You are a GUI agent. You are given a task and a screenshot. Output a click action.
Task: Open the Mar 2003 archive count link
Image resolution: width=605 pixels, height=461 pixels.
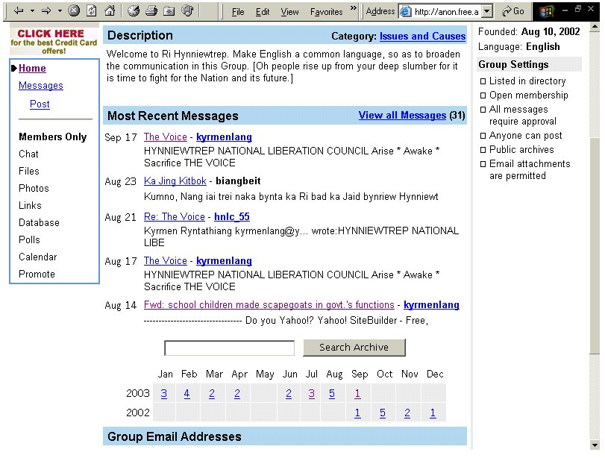click(212, 393)
